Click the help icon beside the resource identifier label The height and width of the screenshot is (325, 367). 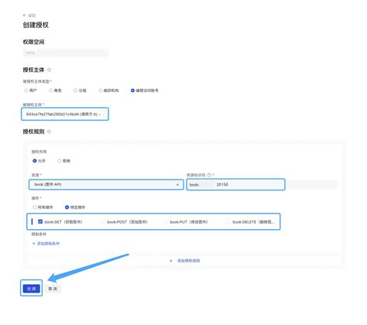coord(209,175)
